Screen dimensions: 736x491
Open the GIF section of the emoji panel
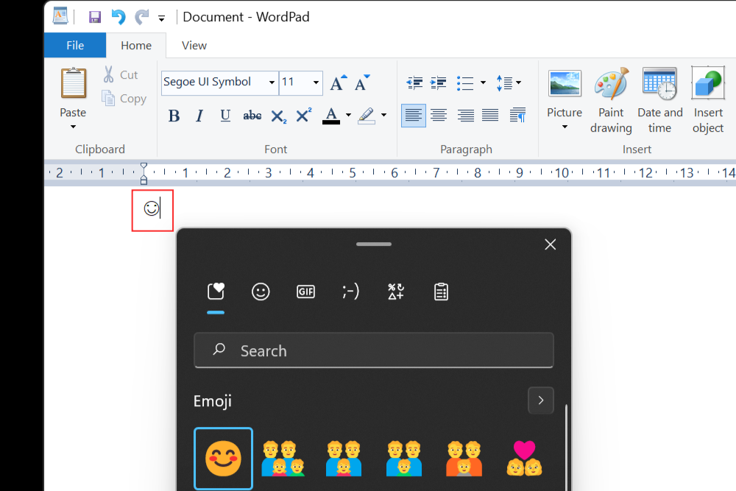click(305, 292)
